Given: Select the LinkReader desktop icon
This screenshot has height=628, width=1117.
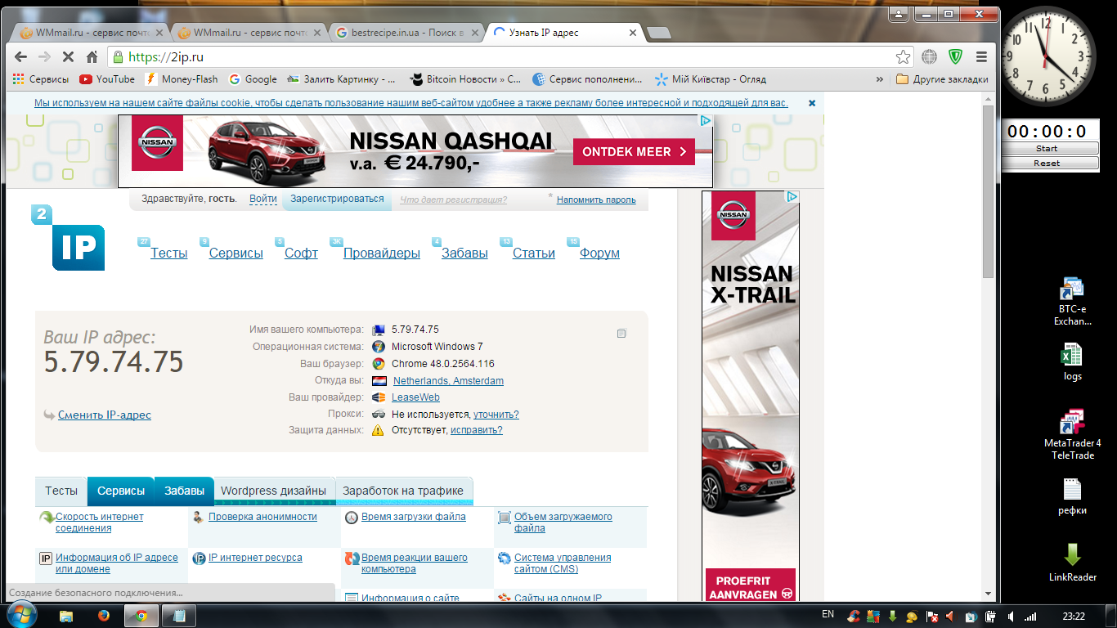Looking at the screenshot, I should (x=1073, y=562).
